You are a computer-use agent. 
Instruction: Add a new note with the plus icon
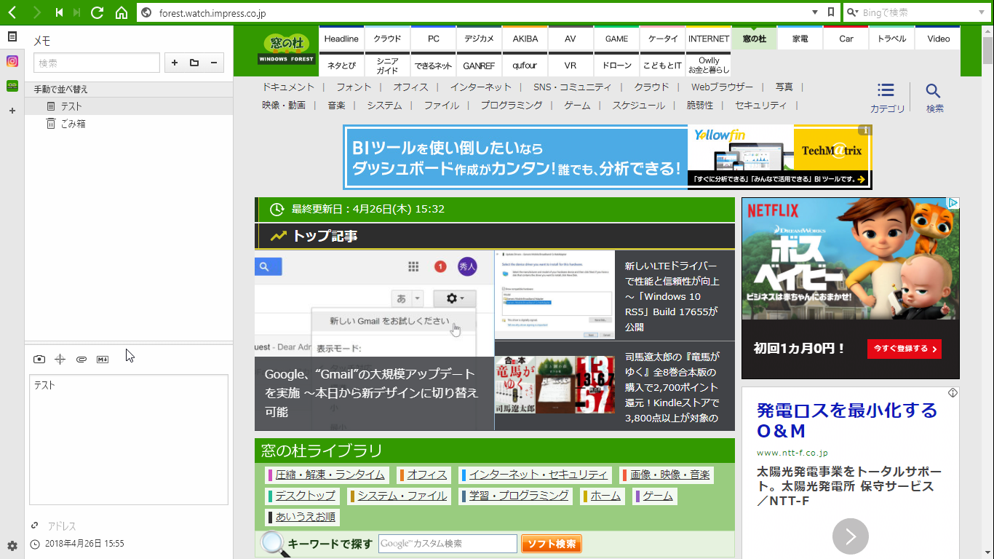[x=175, y=63]
